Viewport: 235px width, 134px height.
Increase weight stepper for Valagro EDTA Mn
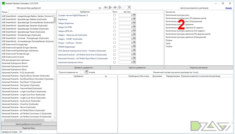134,30
